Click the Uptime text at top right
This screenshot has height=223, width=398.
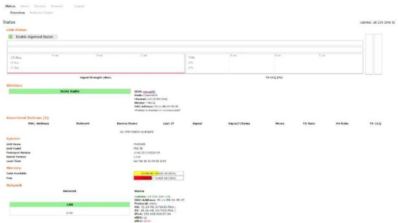pyautogui.click(x=377, y=22)
